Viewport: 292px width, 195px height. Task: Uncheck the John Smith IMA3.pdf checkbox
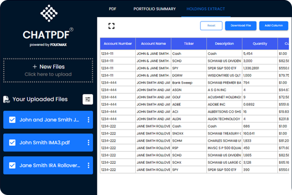pyautogui.click(x=12, y=142)
